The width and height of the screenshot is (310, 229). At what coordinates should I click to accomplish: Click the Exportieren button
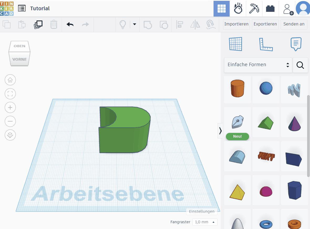tap(265, 24)
